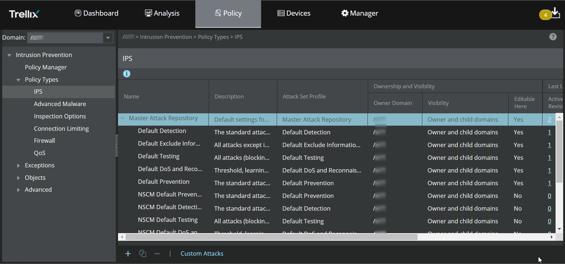
Task: Switch to the Devices tab
Action: (294, 13)
